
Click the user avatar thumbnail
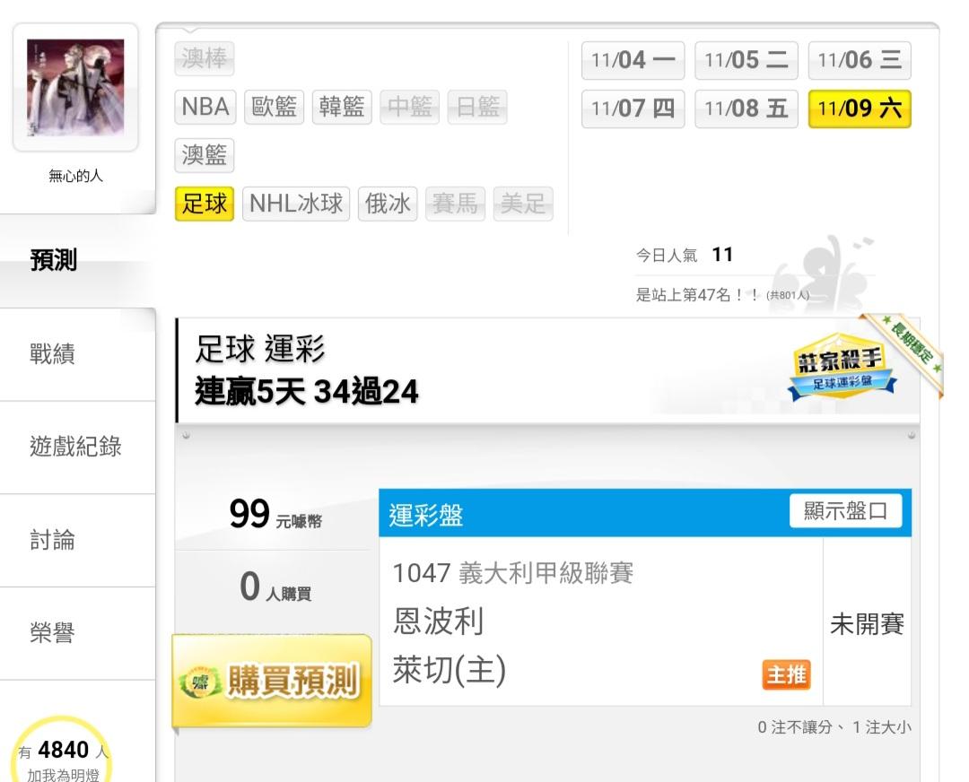(75, 88)
